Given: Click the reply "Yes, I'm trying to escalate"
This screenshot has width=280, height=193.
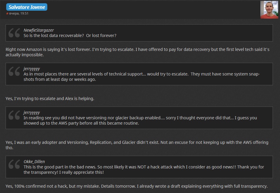Looking at the screenshot, I should (50, 99).
